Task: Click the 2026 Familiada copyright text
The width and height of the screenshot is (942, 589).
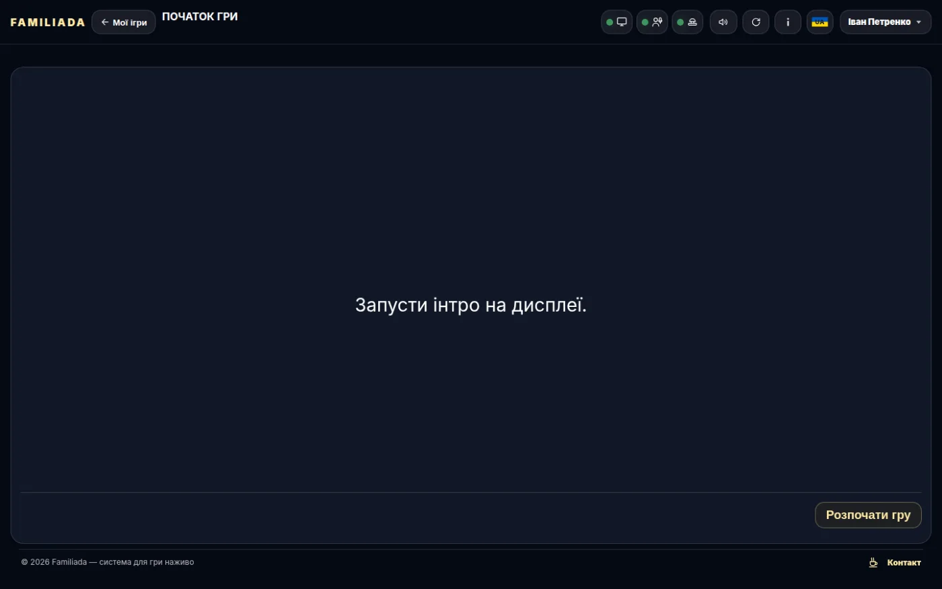Action: click(x=108, y=562)
